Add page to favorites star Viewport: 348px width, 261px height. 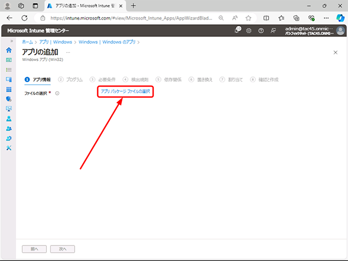(248, 18)
